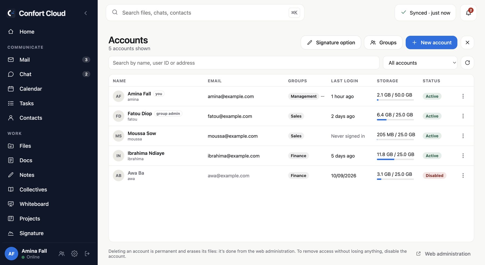Focus the Search files, chats, contacts field
The image size is (485, 265).
pos(205,13)
